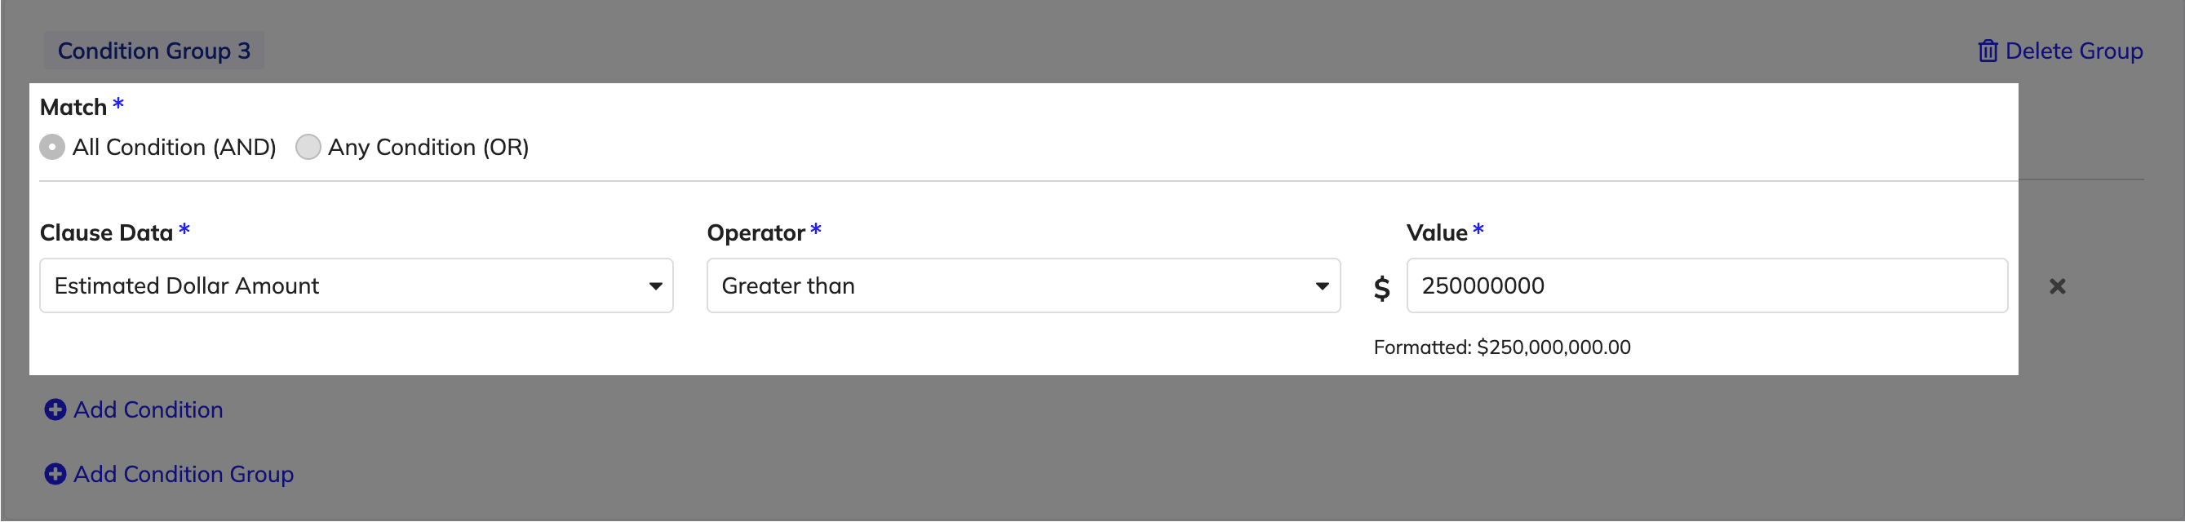Screen dimensions: 2185x522
Task: Click the plus icon beside Add Condition Group
Action: click(55, 475)
